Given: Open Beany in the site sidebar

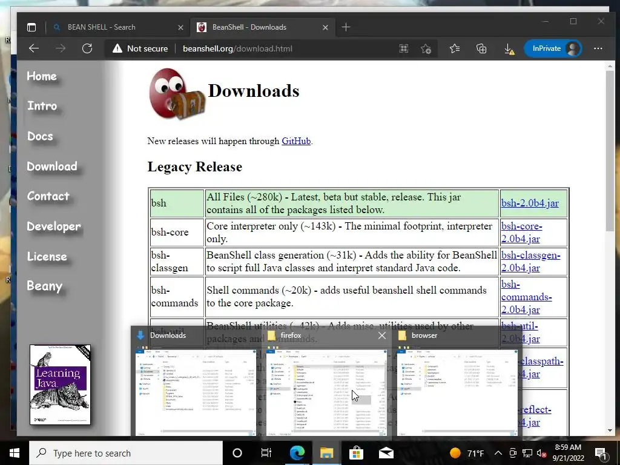Looking at the screenshot, I should pyautogui.click(x=45, y=286).
